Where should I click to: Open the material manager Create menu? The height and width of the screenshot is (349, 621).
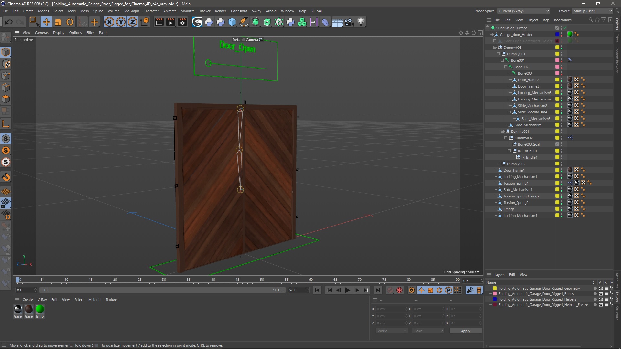27,300
